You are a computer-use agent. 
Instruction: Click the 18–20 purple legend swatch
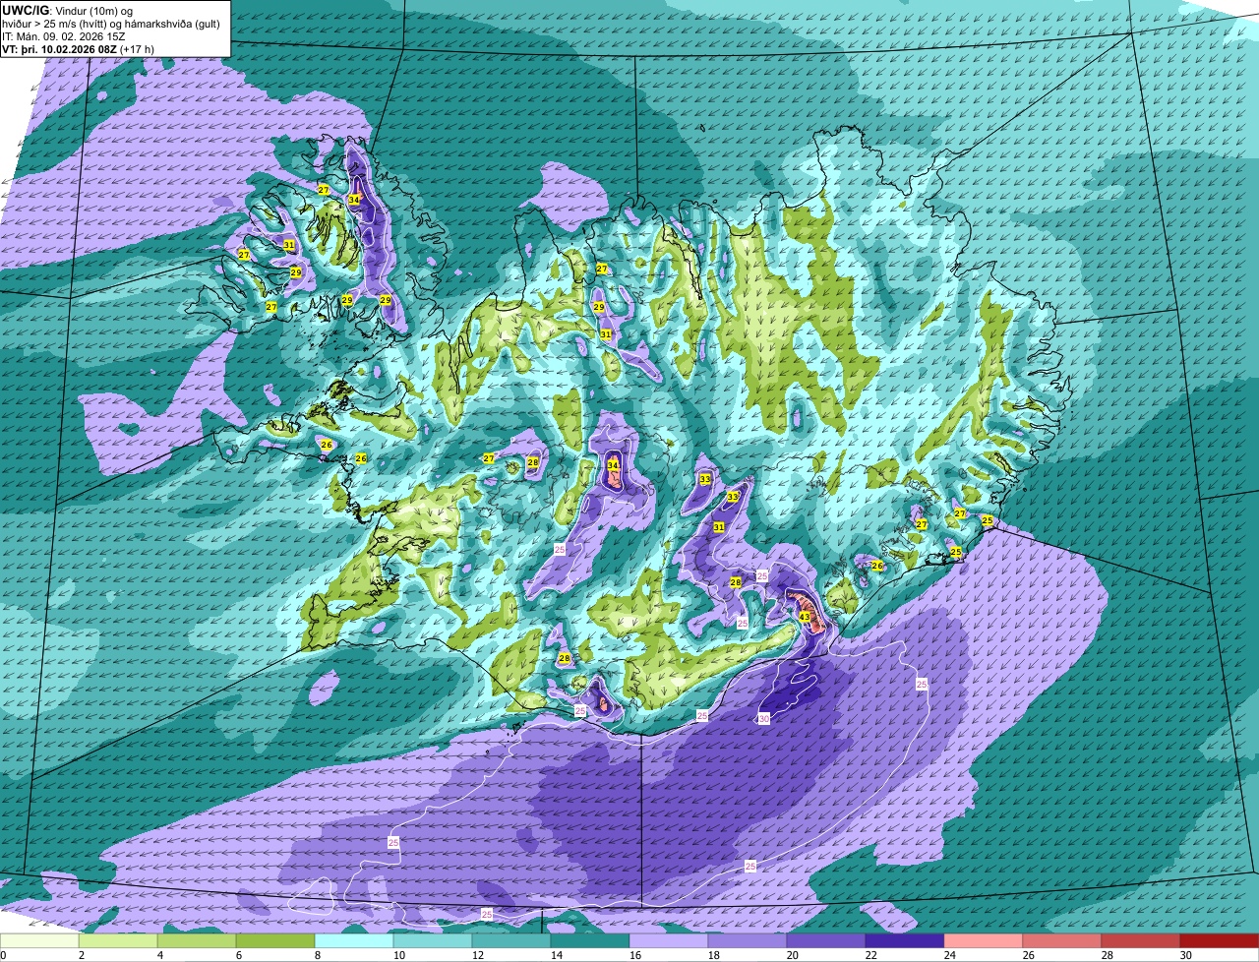(748, 941)
